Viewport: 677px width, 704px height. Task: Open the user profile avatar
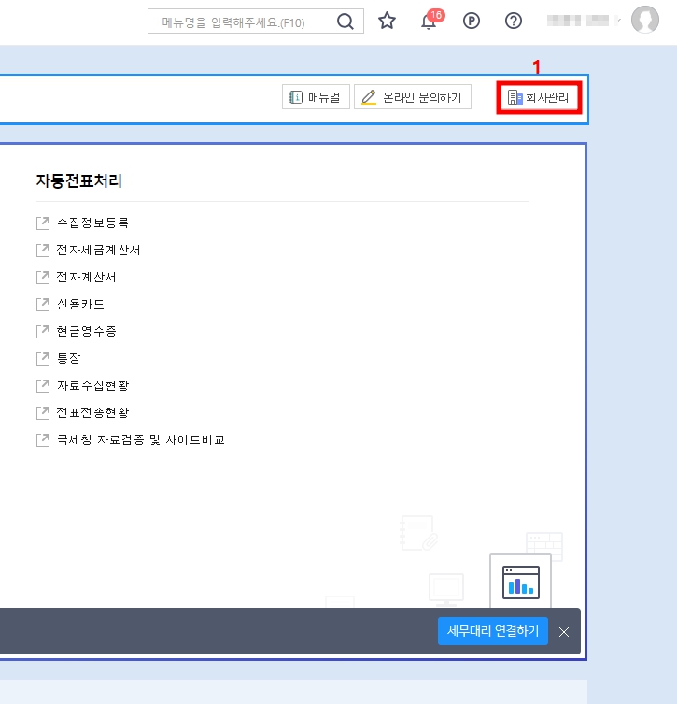644,20
